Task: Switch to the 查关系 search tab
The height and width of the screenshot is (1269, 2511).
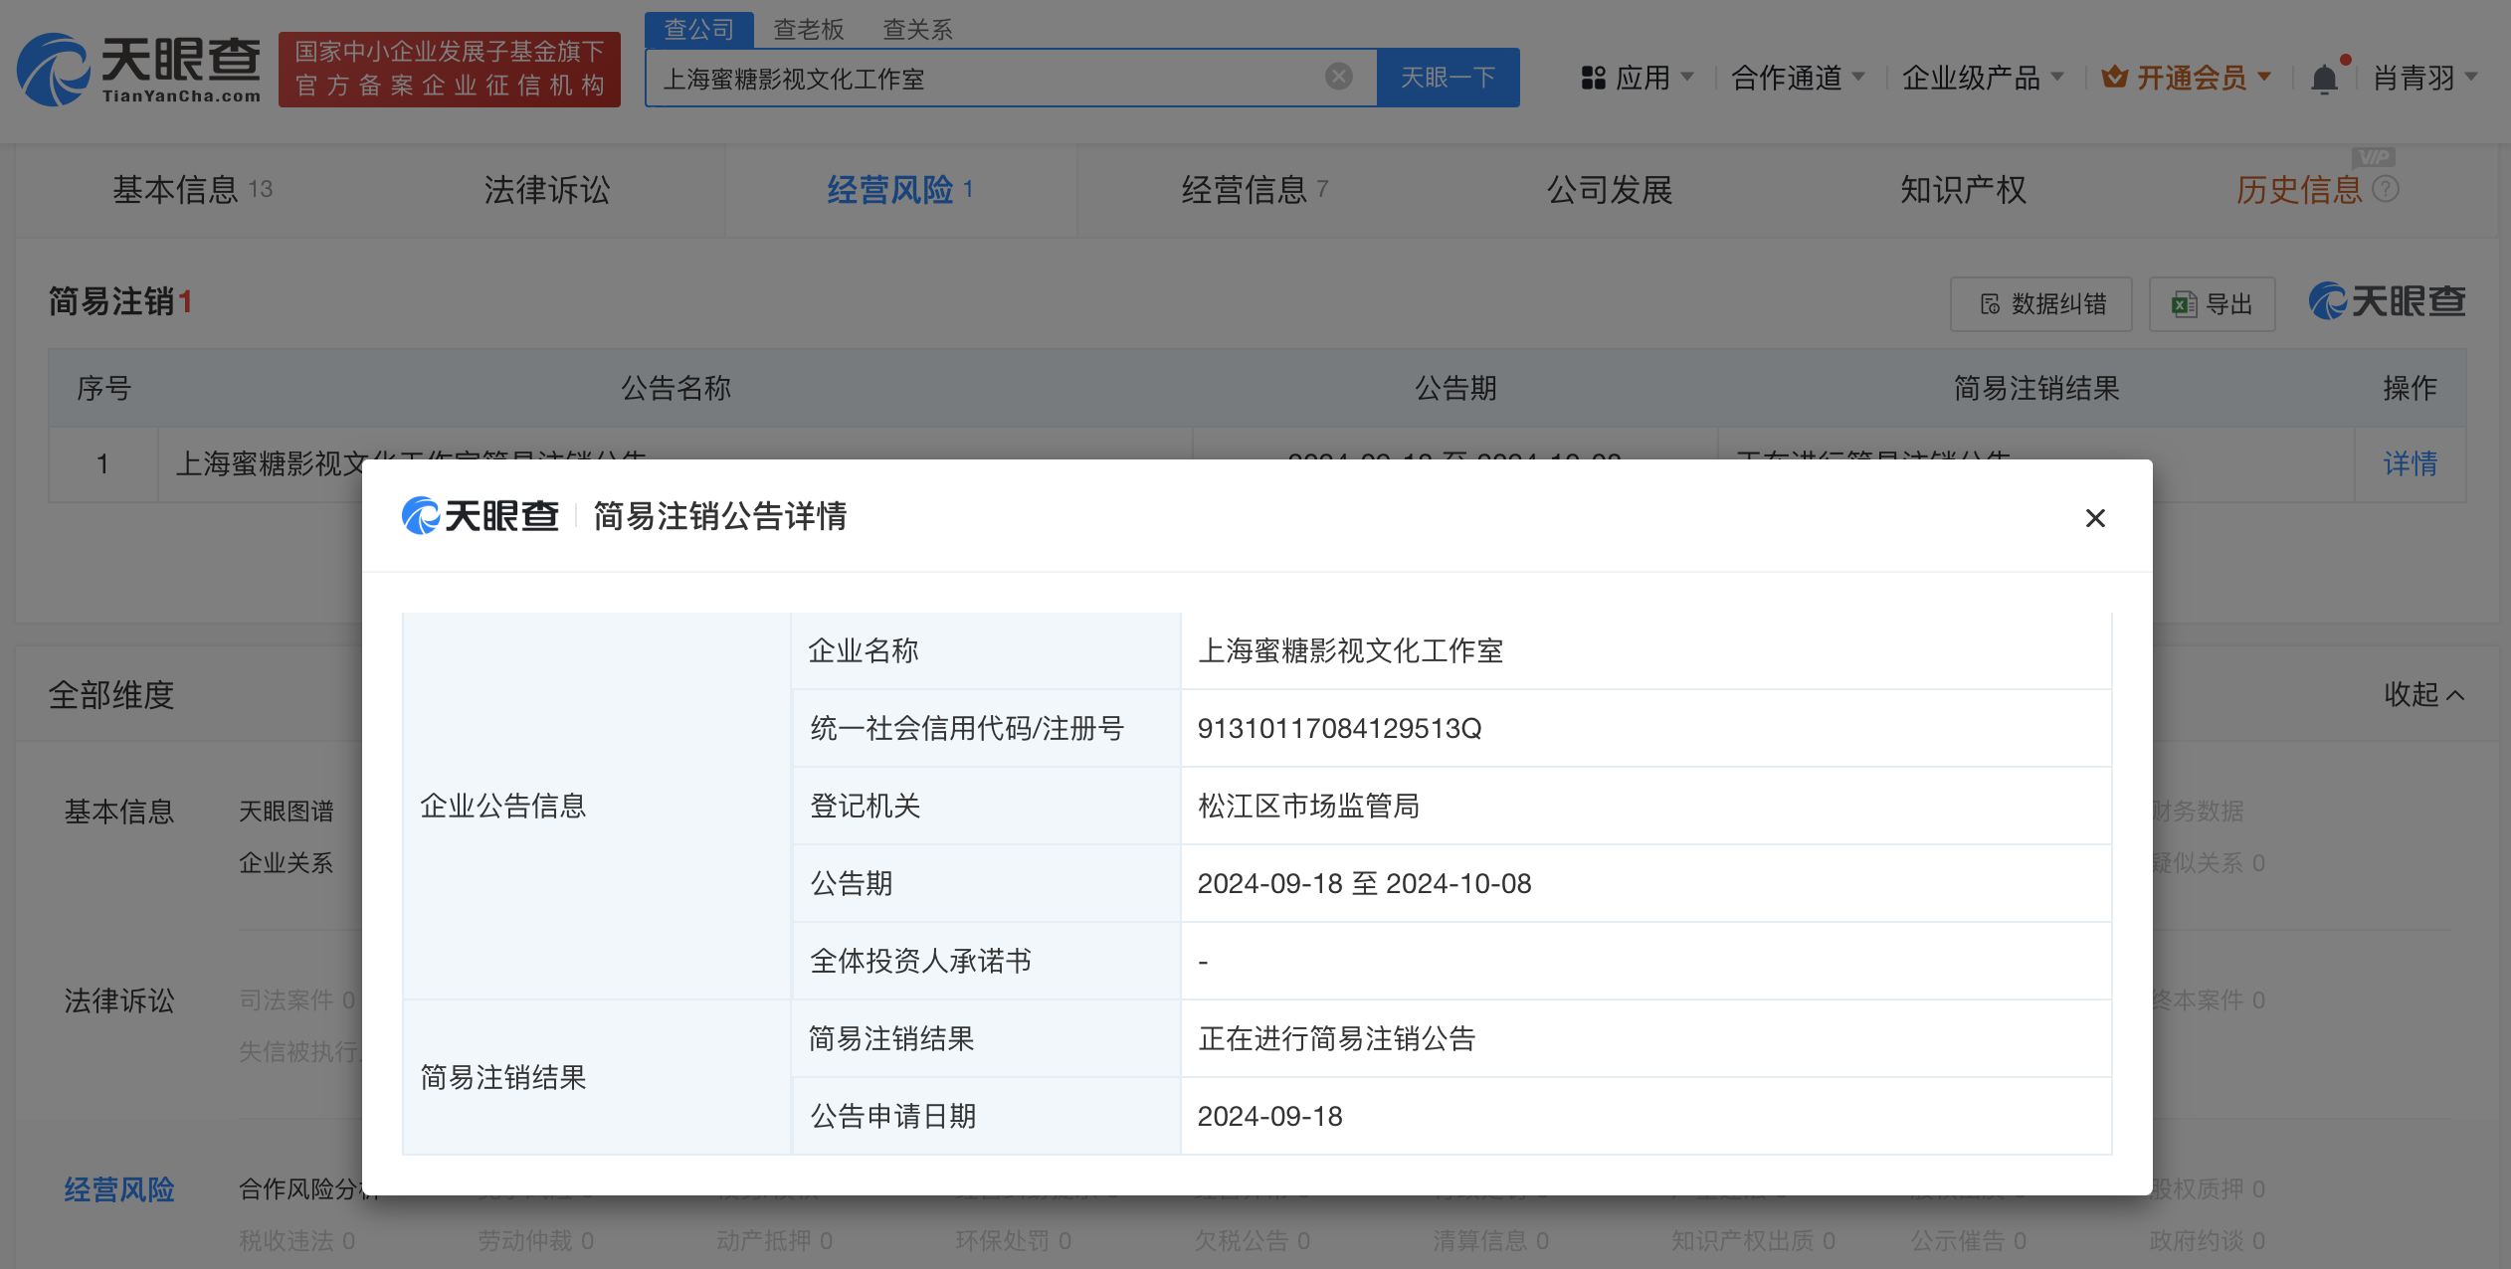Action: [917, 30]
